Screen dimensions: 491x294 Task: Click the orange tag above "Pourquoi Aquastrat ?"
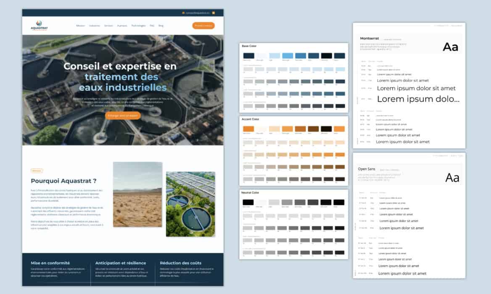click(x=37, y=170)
